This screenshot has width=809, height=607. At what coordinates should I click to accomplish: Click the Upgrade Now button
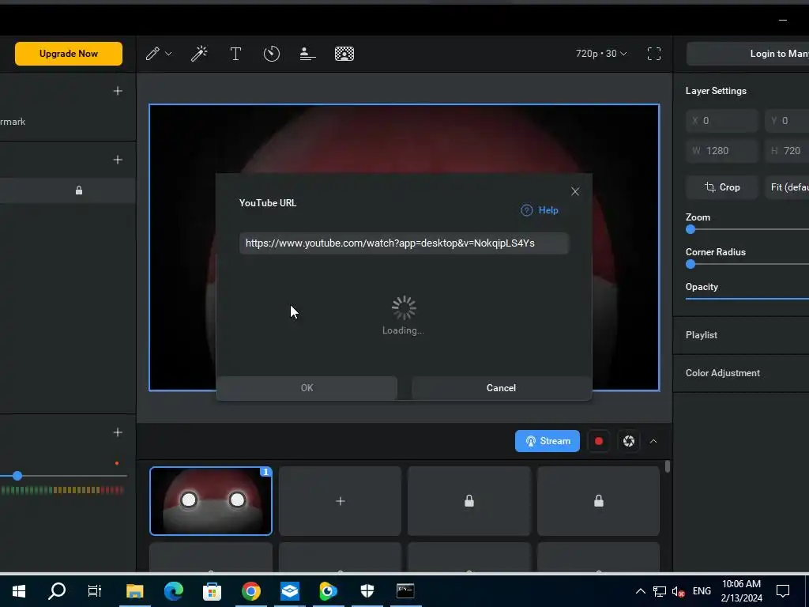pyautogui.click(x=69, y=54)
